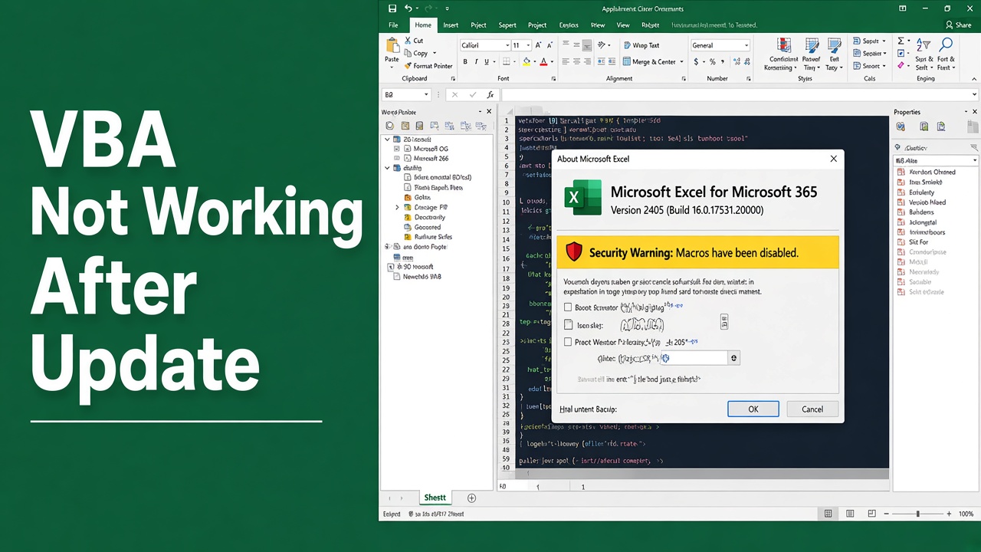
Task: Click the Font Color red A
Action: point(543,62)
